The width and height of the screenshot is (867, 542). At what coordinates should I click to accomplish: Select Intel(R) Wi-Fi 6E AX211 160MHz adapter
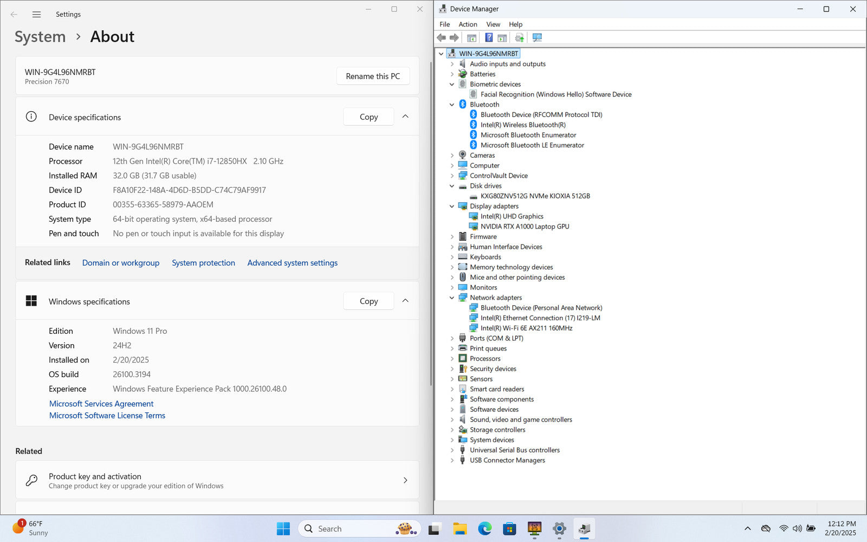click(x=526, y=328)
